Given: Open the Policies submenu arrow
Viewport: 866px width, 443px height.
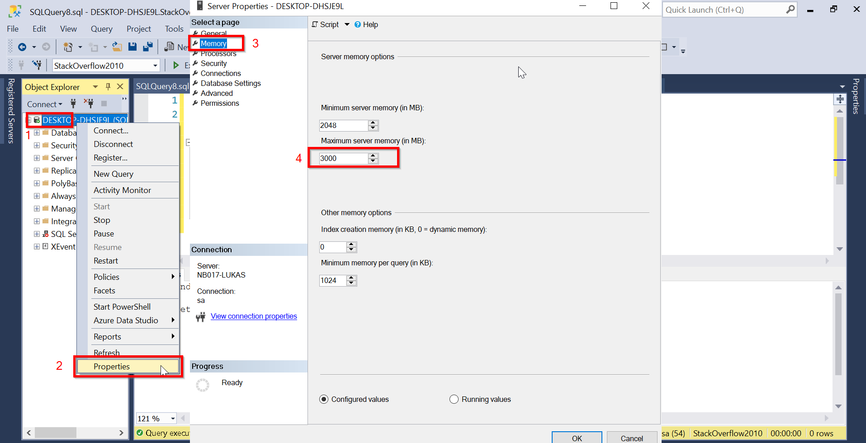Looking at the screenshot, I should 173,277.
